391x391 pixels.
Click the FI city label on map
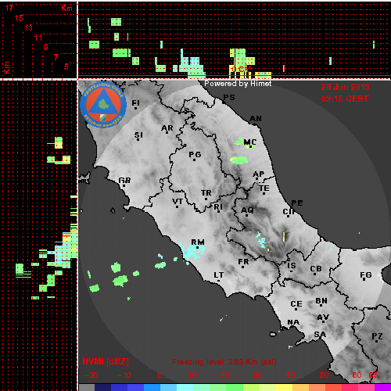(x=135, y=102)
